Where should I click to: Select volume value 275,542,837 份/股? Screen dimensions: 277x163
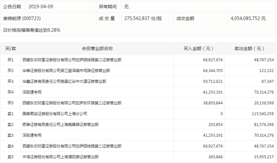(x=143, y=18)
